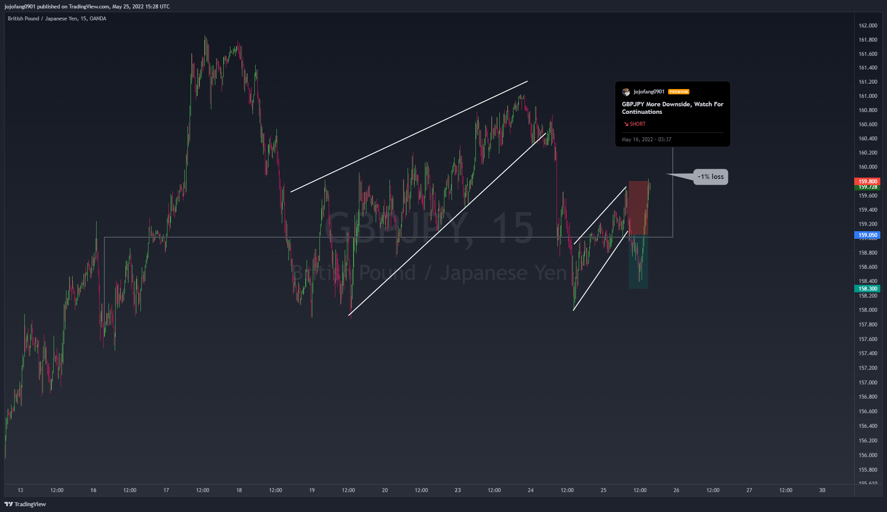
Task: Click date label 26 on time axis
Action: coord(677,490)
